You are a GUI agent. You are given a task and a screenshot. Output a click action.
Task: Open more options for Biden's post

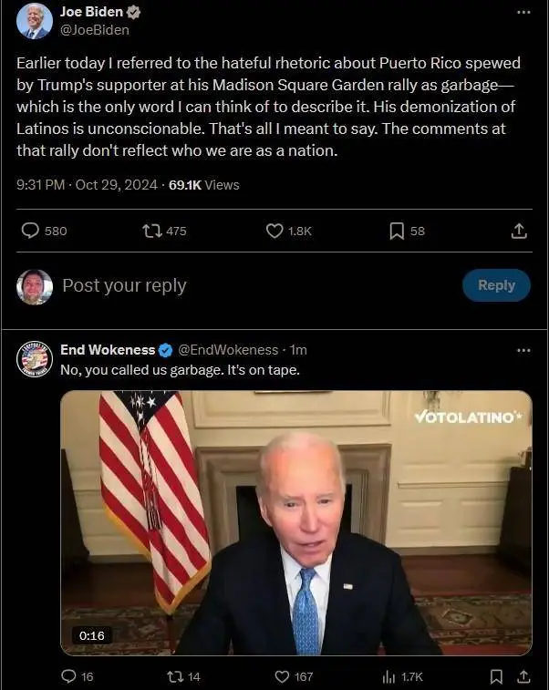[523, 13]
